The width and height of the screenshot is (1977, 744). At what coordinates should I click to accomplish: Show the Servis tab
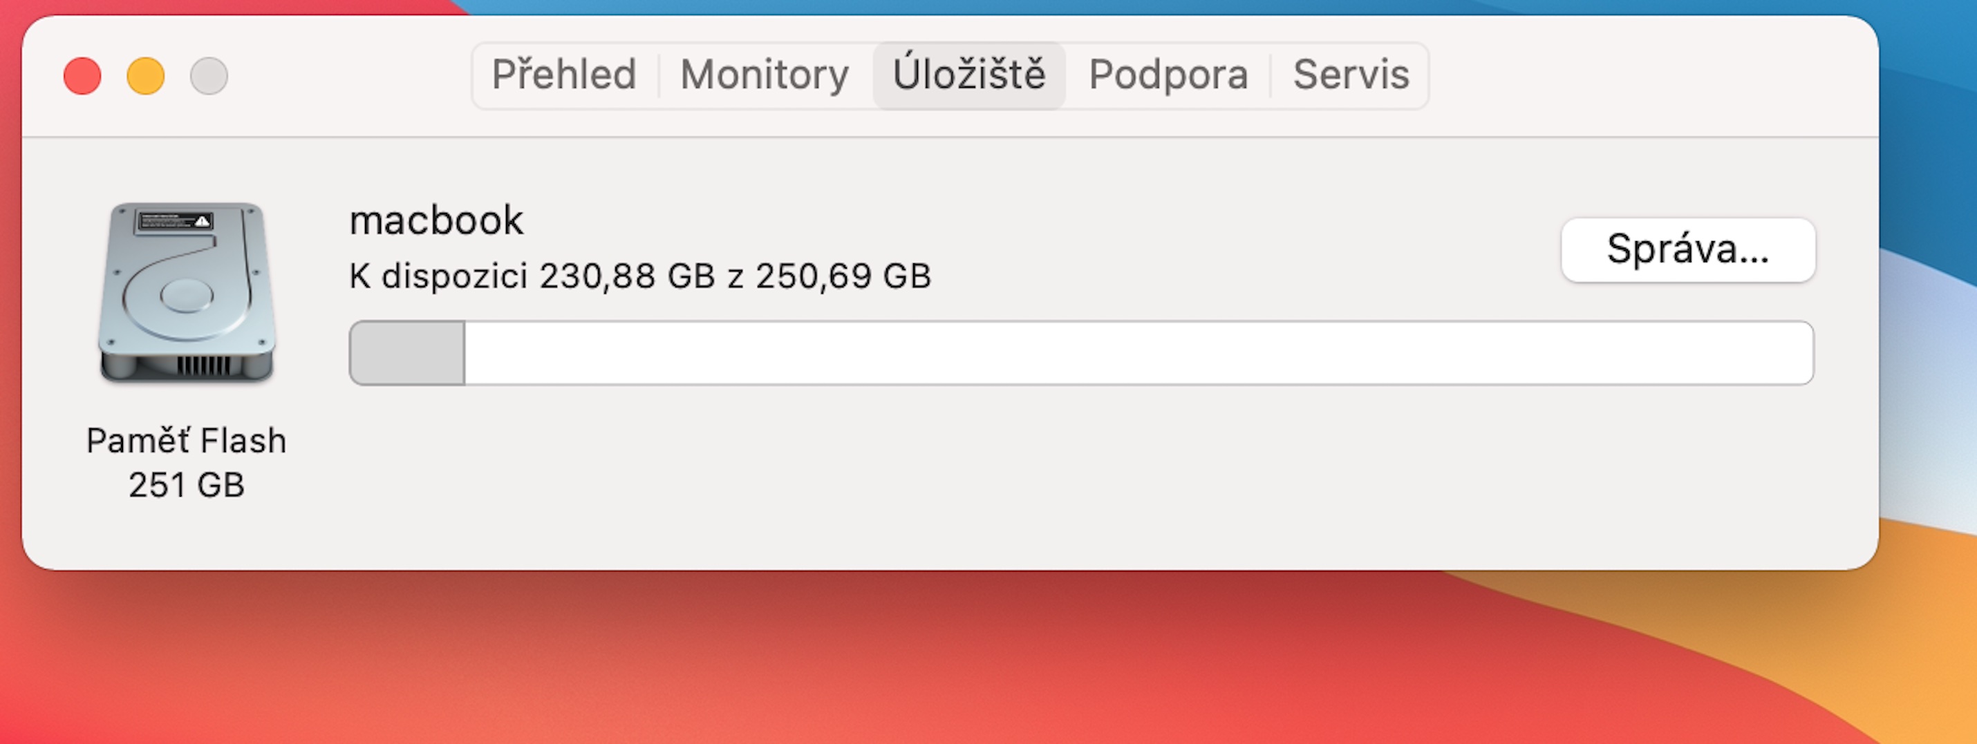pos(1351,75)
